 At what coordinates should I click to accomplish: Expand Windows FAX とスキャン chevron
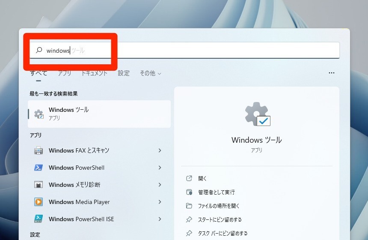tap(160, 150)
